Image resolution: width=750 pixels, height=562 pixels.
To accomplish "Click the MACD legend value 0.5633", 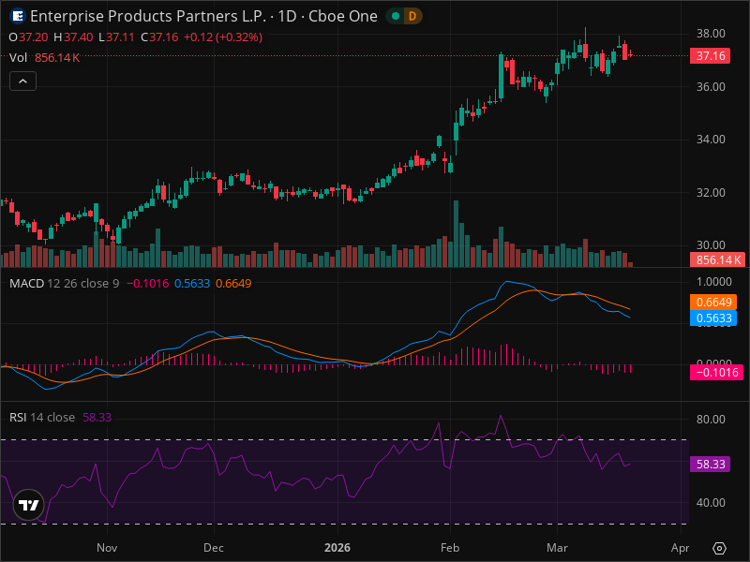I will 192,284.
